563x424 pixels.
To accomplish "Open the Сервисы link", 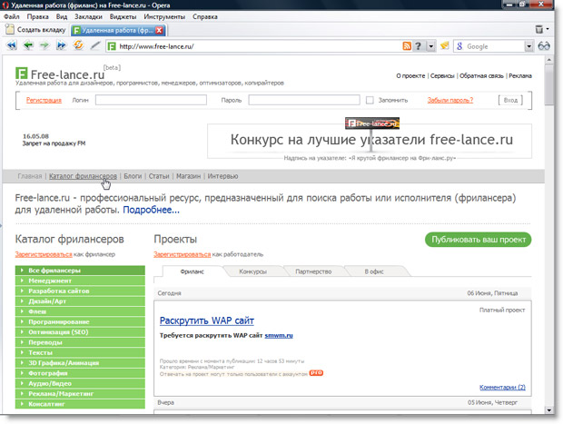I will (x=442, y=75).
